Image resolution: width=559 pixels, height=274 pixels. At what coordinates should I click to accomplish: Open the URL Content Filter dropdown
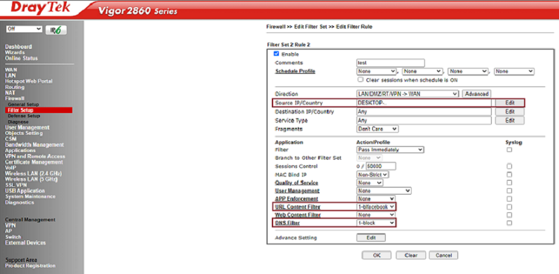pyautogui.click(x=376, y=207)
